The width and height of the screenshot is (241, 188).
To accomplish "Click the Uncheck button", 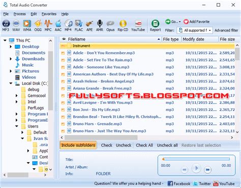I will tap(124, 145).
